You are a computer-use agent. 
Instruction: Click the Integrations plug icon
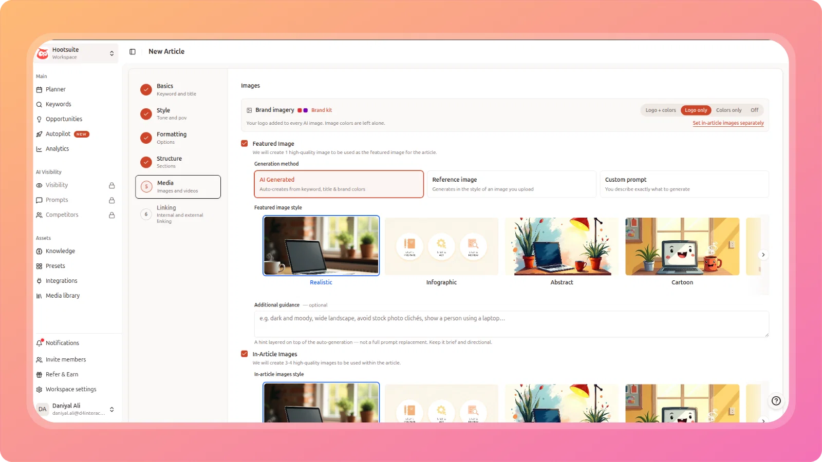pyautogui.click(x=39, y=281)
